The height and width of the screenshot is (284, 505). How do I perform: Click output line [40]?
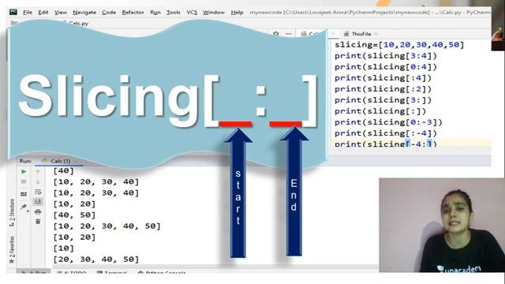pyautogui.click(x=64, y=171)
